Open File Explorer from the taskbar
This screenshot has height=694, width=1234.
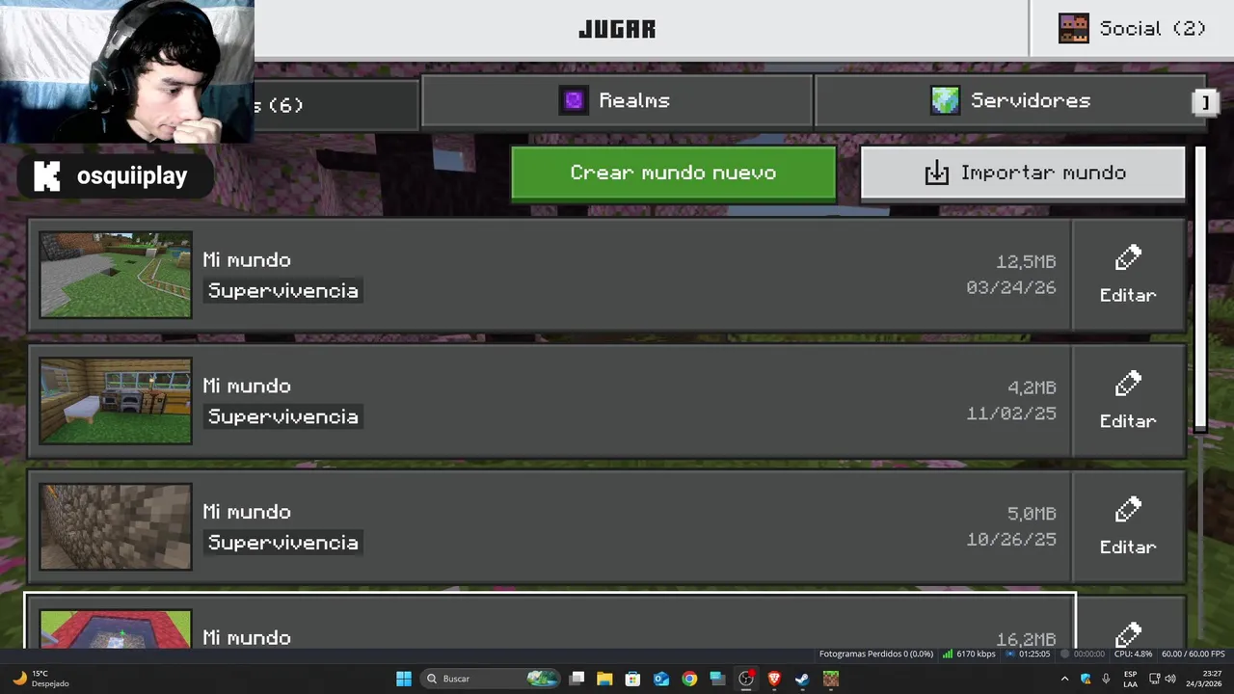pos(604,679)
